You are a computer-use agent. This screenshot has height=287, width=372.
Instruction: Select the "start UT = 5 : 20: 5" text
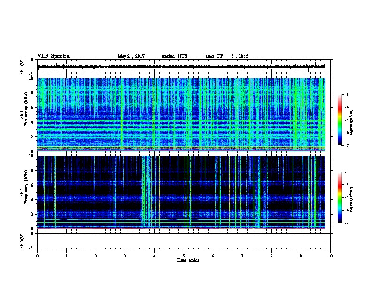(227, 56)
